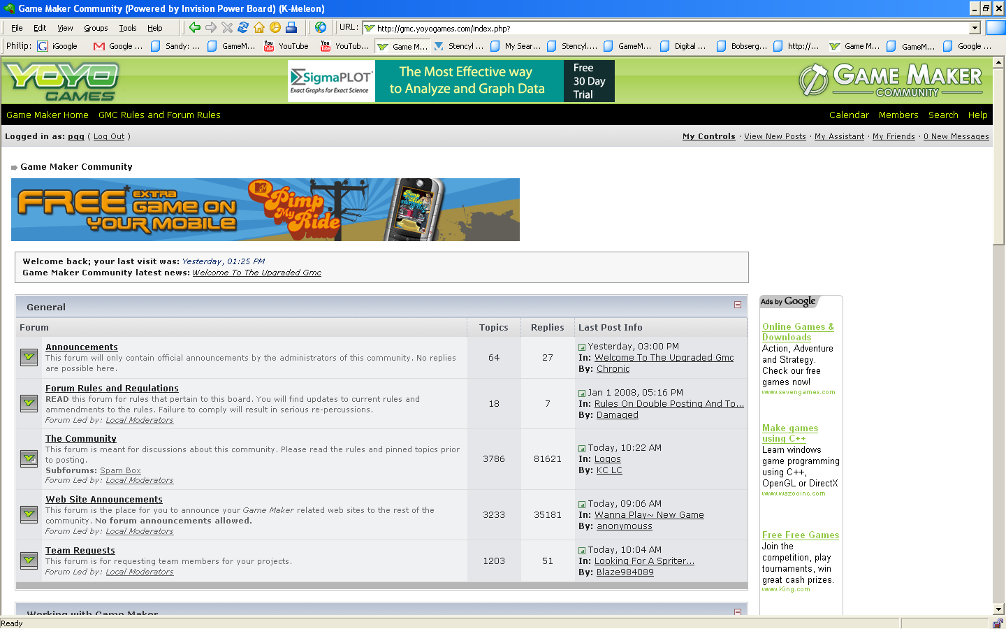The image size is (1006, 629).
Task: Open the browser Help menu
Action: coord(155,28)
